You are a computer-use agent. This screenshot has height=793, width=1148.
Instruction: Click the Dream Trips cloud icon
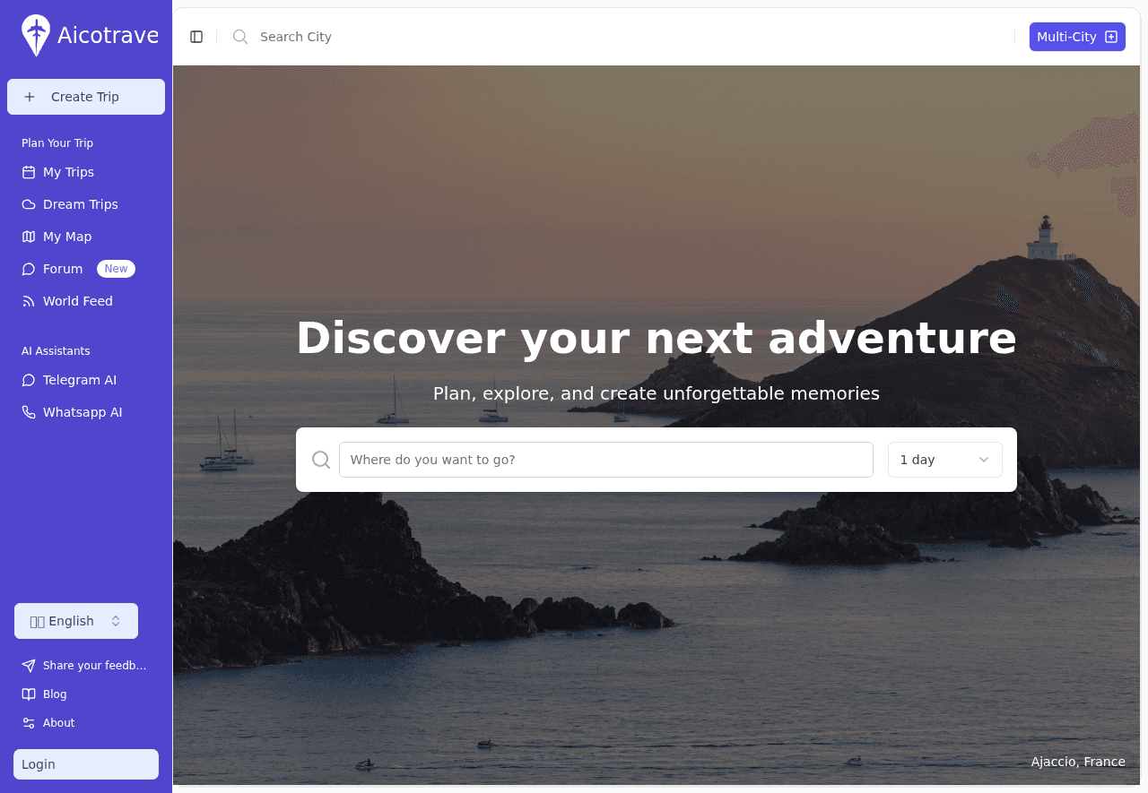[29, 204]
